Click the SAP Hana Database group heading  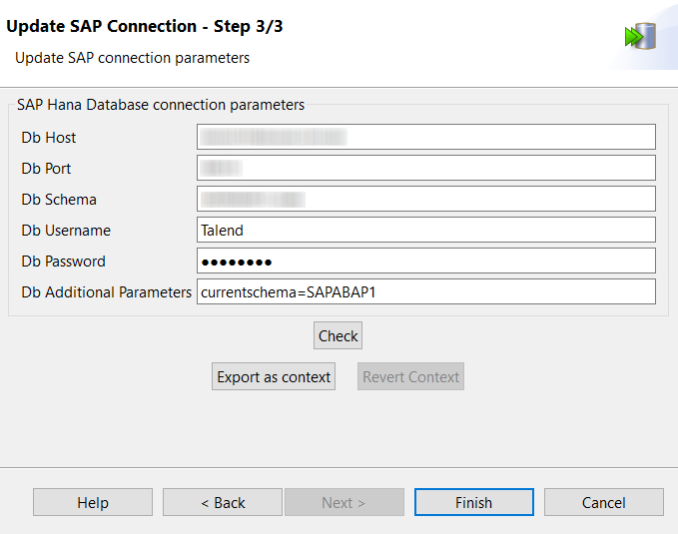pyautogui.click(x=161, y=104)
